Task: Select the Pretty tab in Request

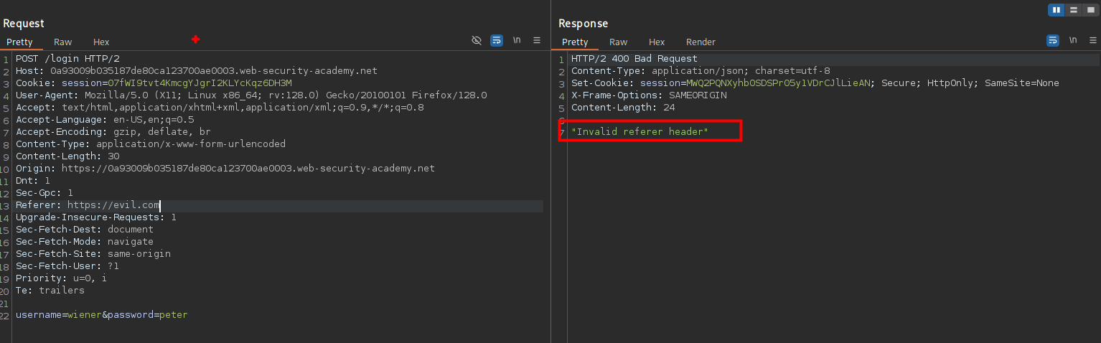Action: [x=19, y=42]
